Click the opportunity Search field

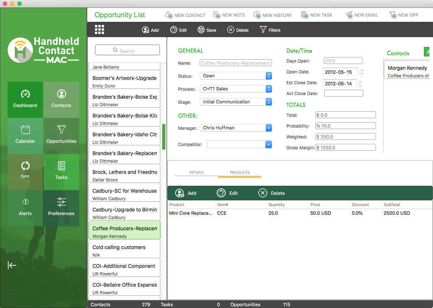127,51
